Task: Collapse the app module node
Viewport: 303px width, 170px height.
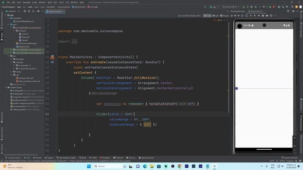Action: point(6,15)
